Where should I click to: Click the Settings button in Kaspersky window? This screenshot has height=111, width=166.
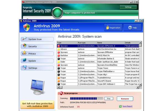point(128,7)
